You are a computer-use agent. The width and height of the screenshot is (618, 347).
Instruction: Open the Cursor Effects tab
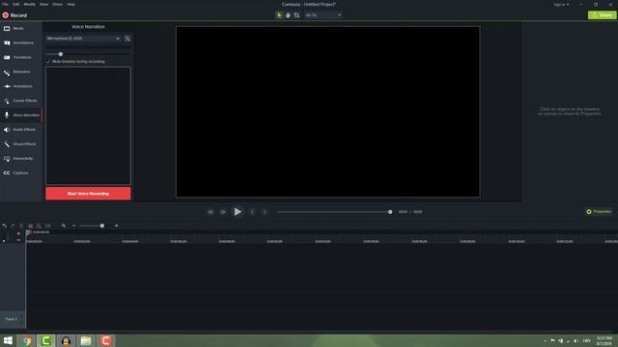tap(20, 100)
